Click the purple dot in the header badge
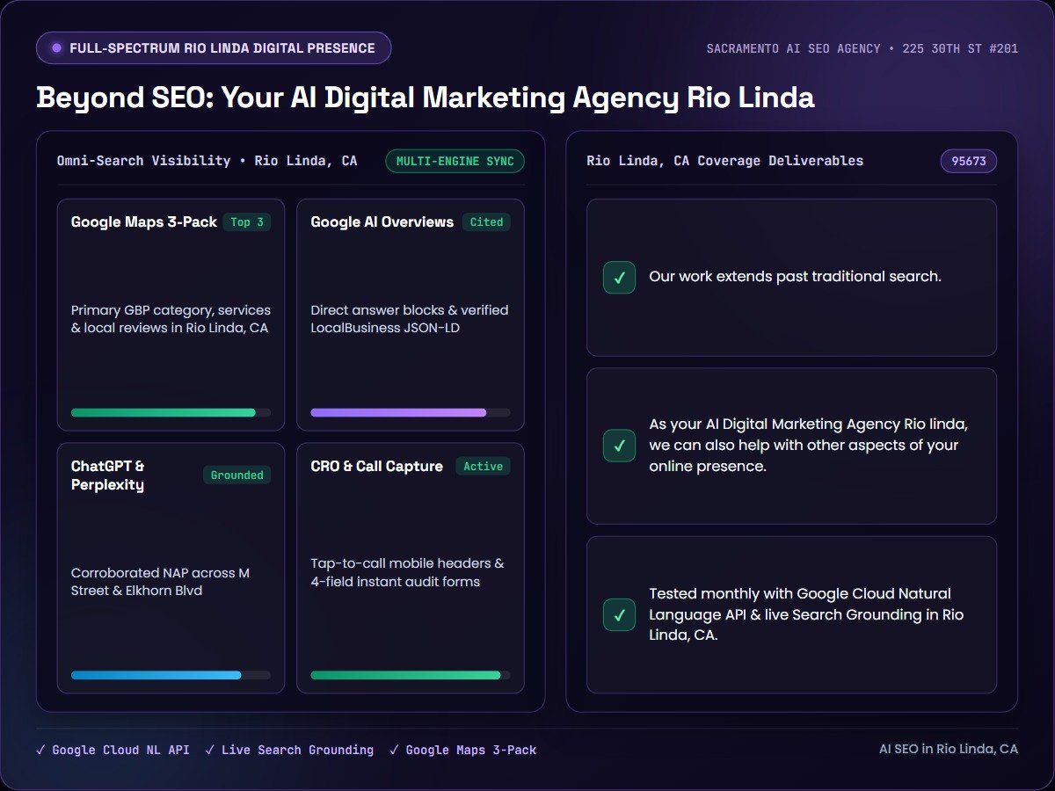This screenshot has height=791, width=1055. 57,48
